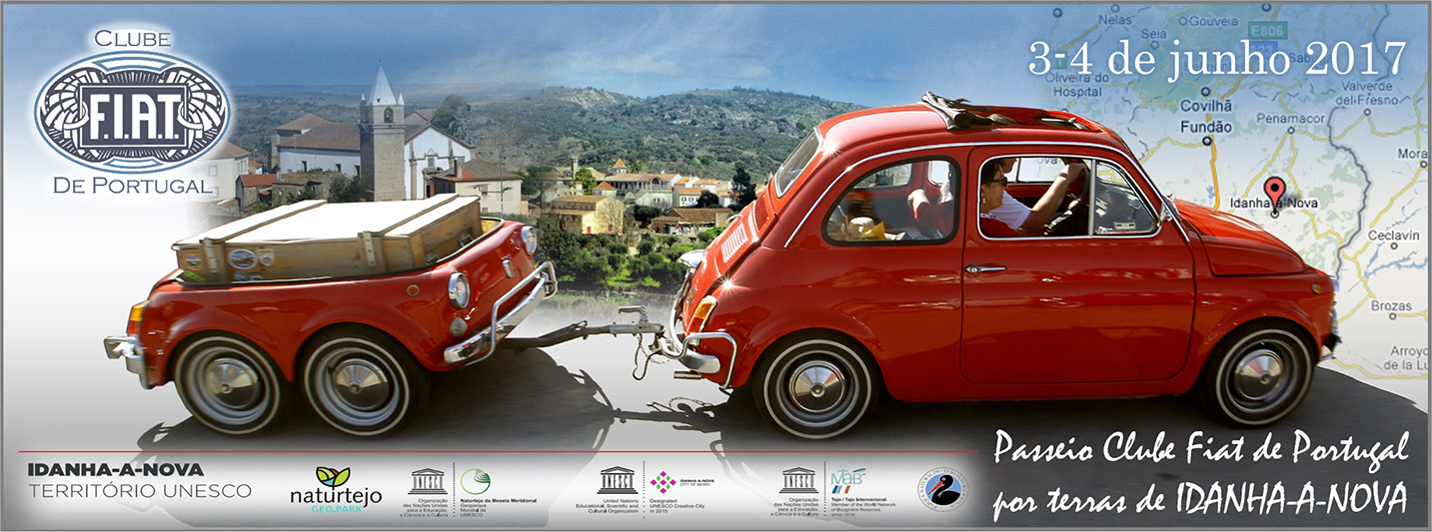Click the red map pin on Idanha-a-Nova
The width and height of the screenshot is (1432, 532).
click(x=1273, y=191)
